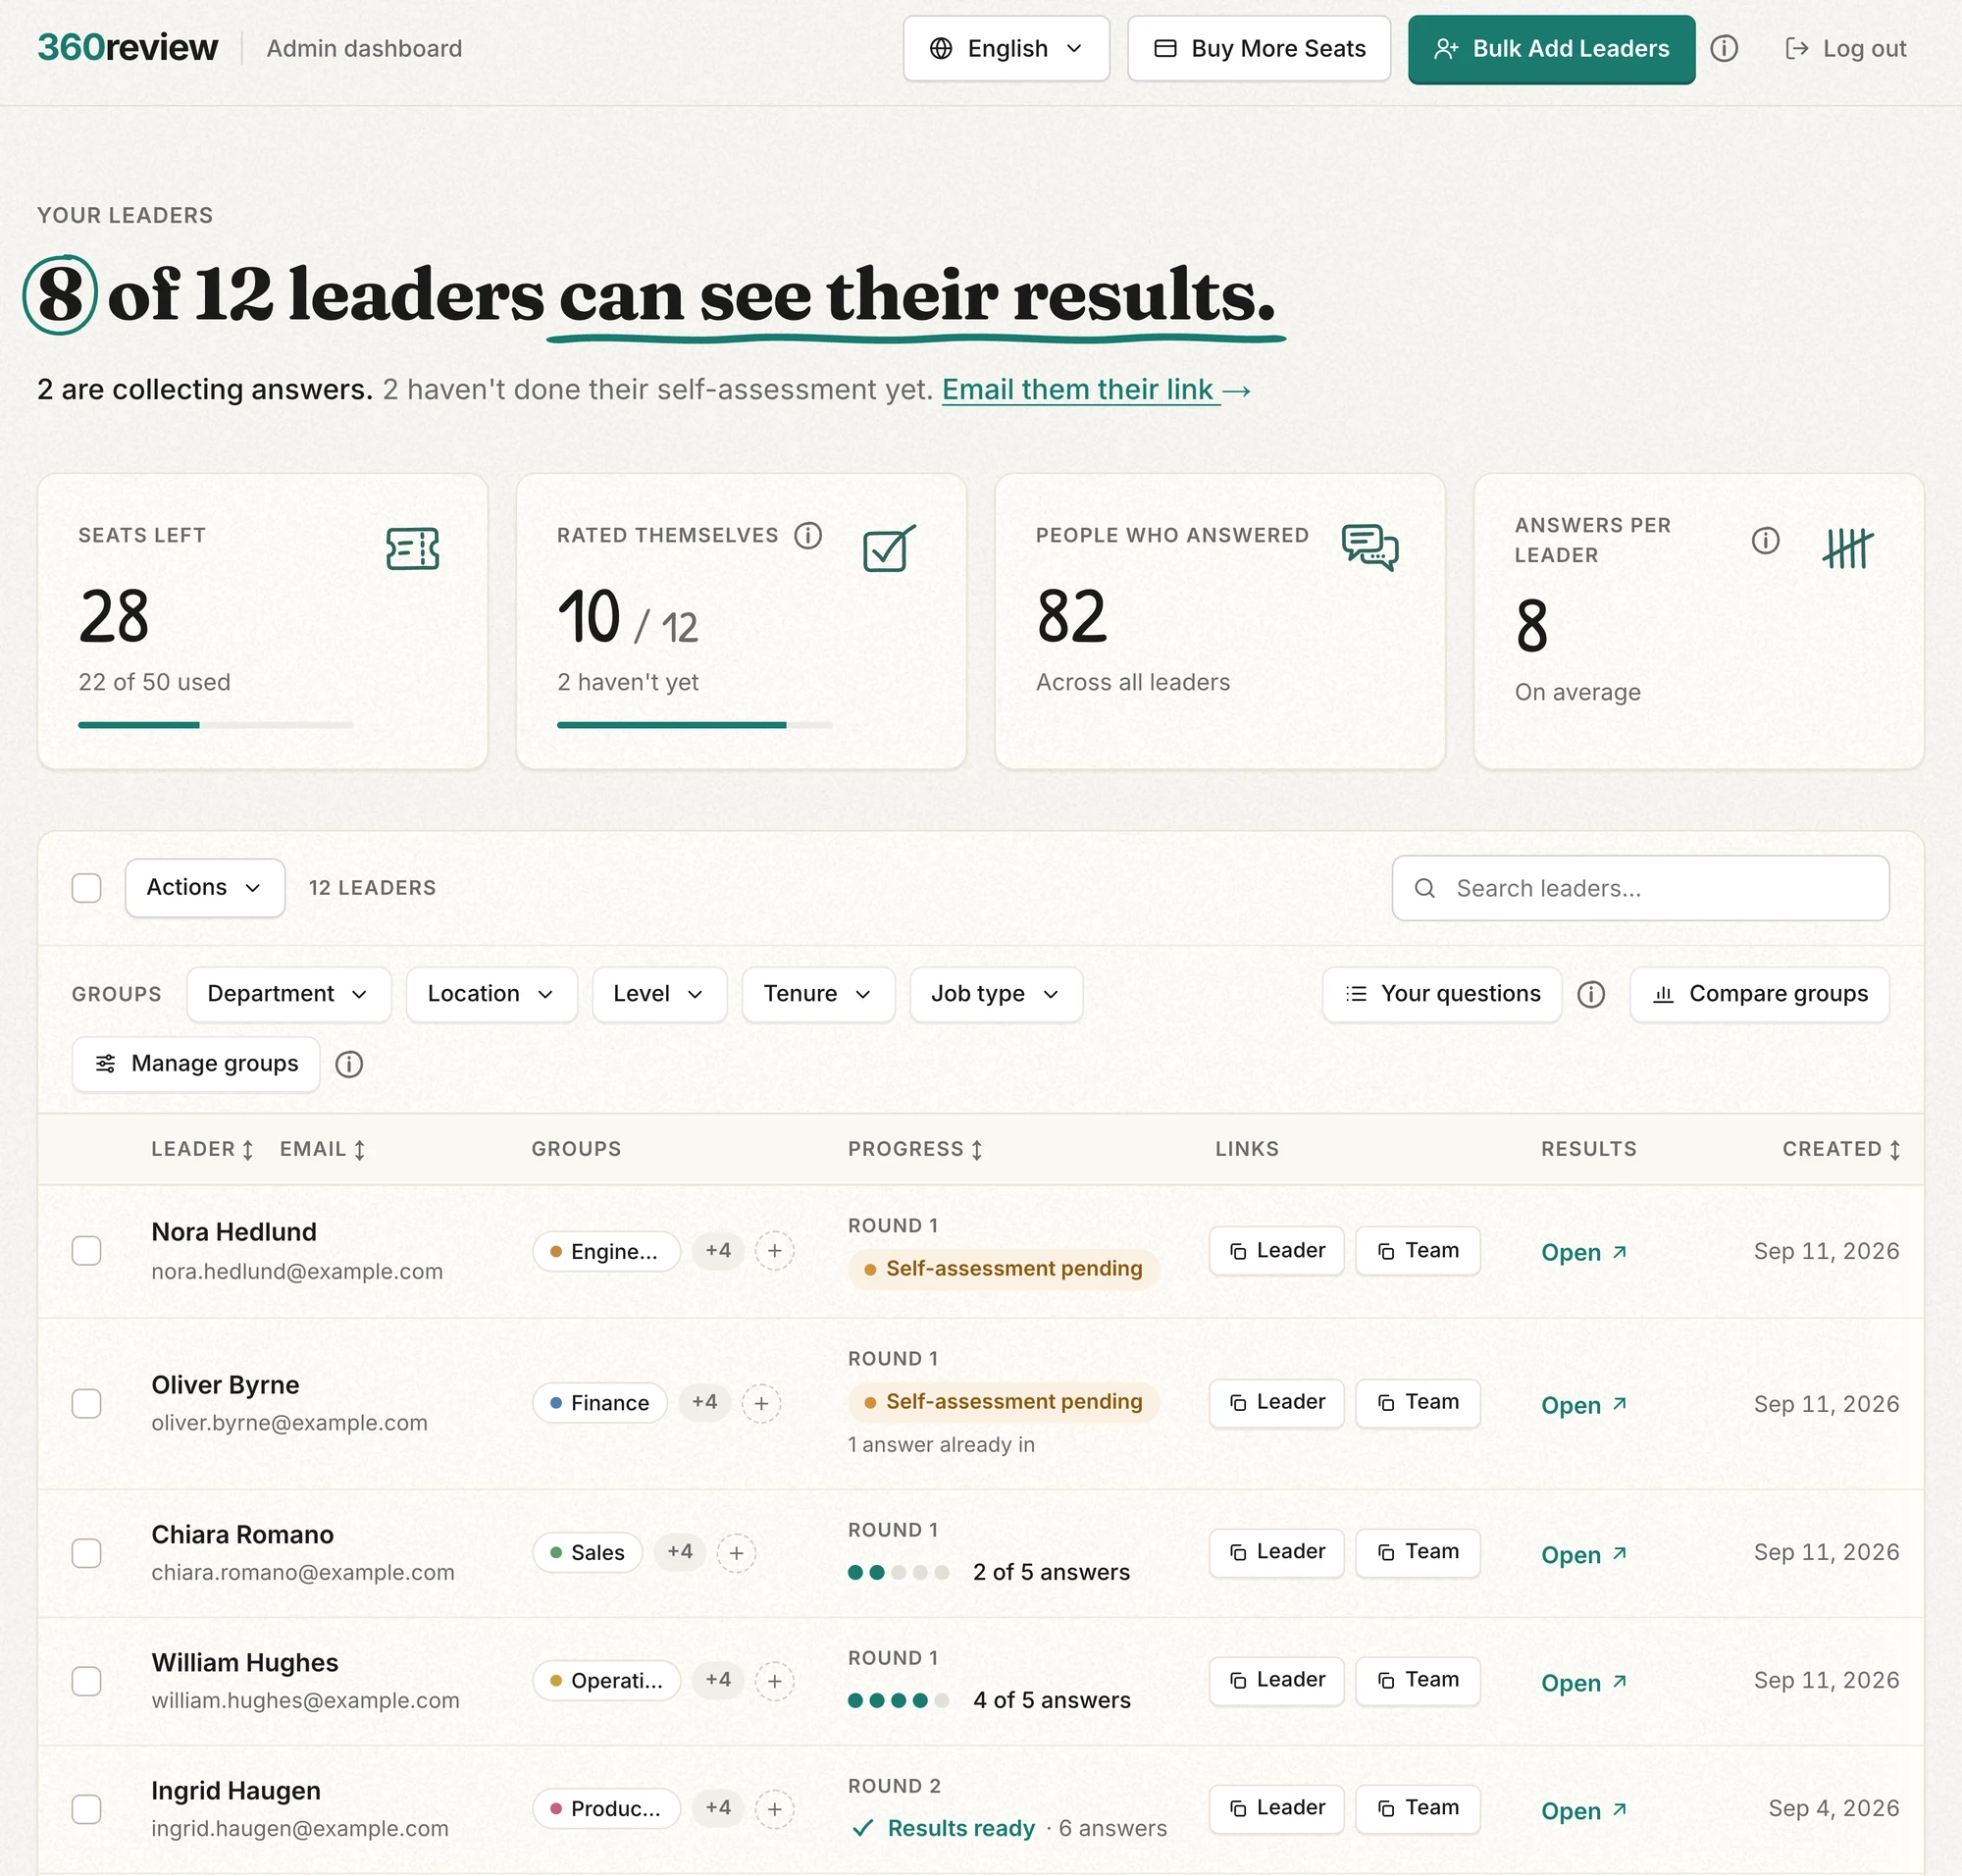Click Bulk Add Leaders button
Viewport: 1962px width, 1876px height.
(1551, 49)
